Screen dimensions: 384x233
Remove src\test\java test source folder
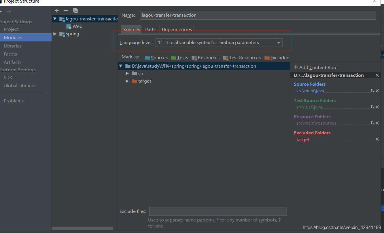click(x=377, y=107)
